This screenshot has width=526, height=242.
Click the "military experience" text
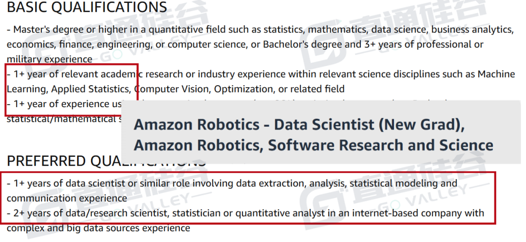point(49,59)
